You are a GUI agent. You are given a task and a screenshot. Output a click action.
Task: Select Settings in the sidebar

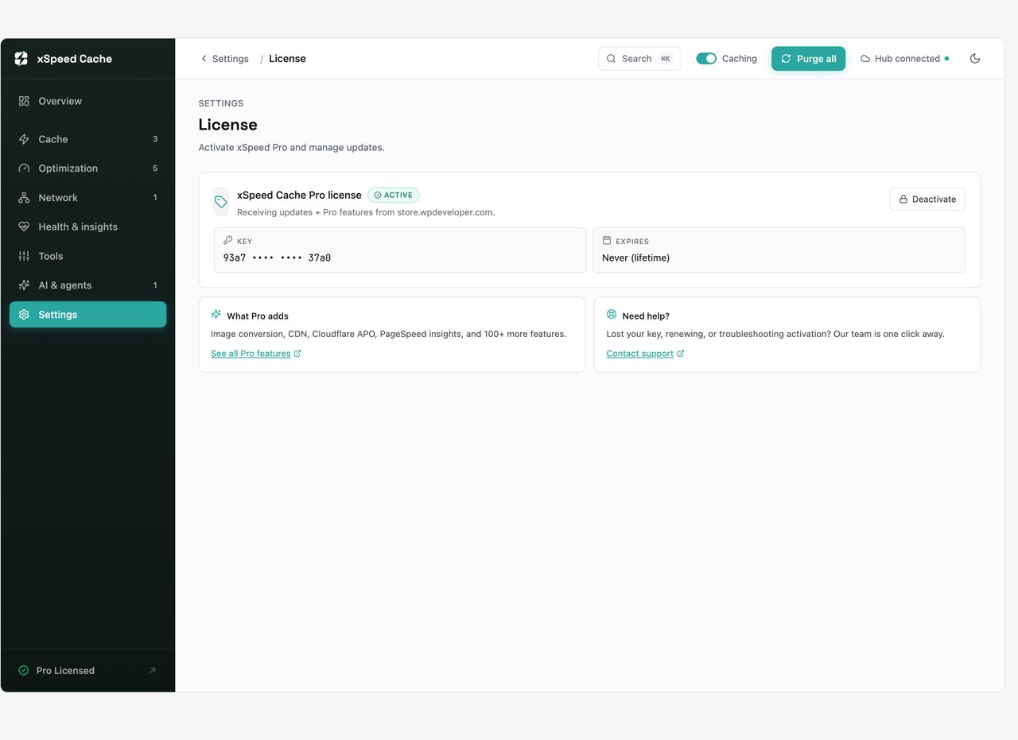click(87, 315)
